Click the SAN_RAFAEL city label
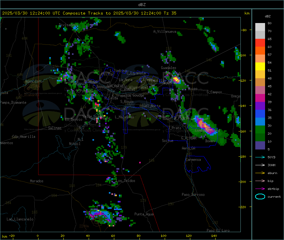284x240 pixels. 115,86
